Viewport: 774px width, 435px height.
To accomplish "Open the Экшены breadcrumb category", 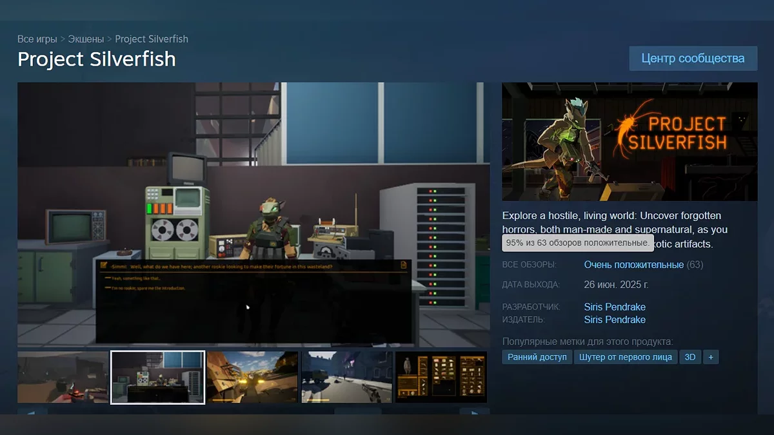I will [86, 39].
